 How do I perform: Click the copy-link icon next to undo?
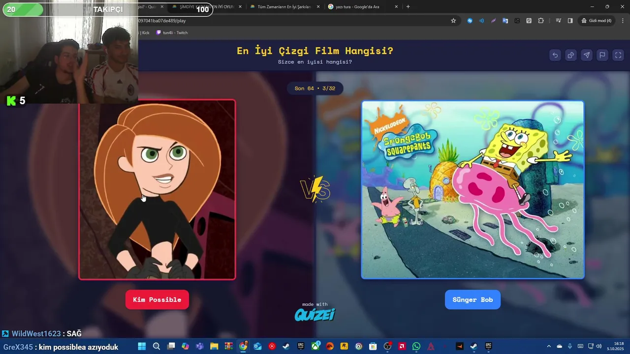coord(571,55)
